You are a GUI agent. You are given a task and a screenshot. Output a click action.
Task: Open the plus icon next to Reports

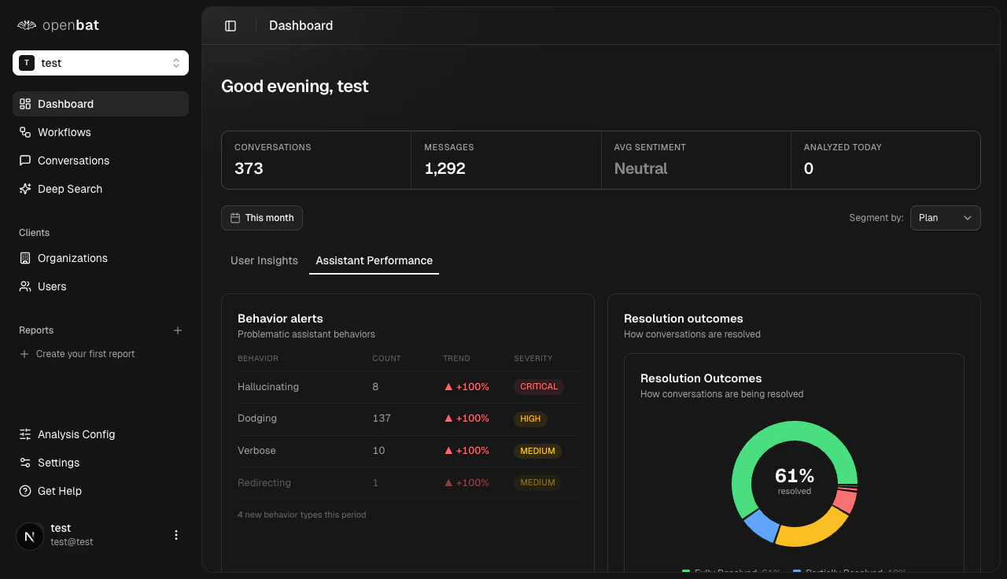click(x=178, y=330)
